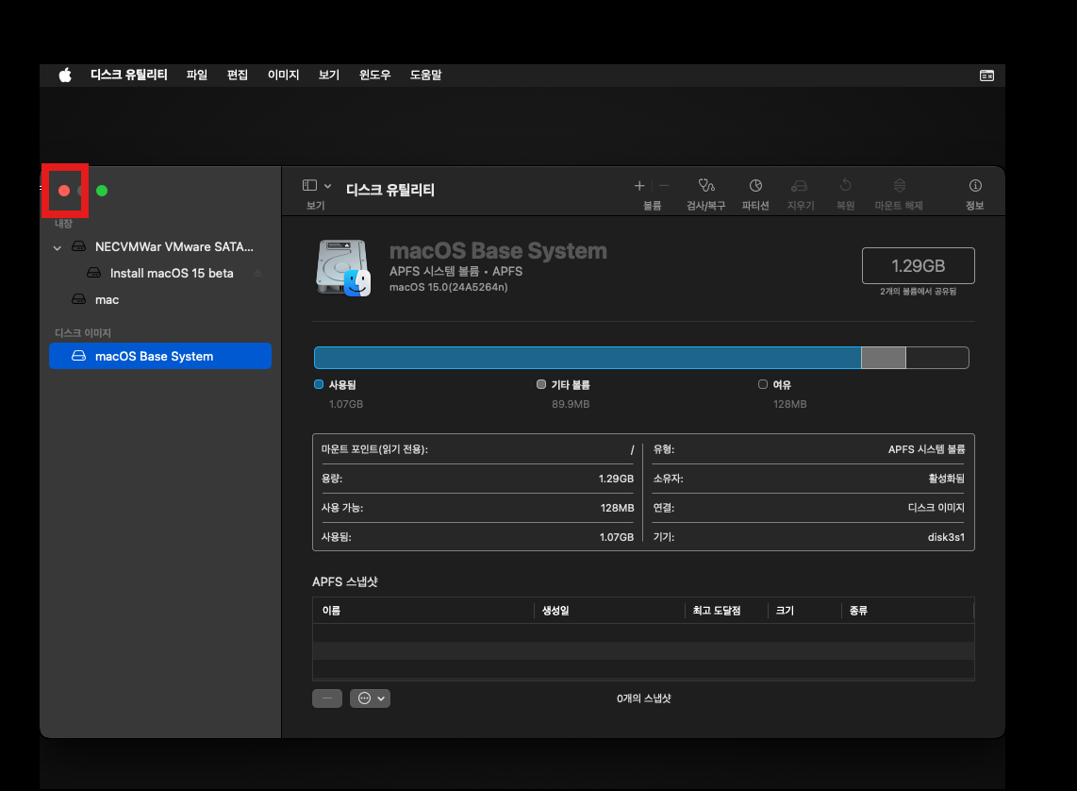Viewport: 1077px width, 791px height.
Task: Click the dark free space bar segment
Action: tap(936, 358)
